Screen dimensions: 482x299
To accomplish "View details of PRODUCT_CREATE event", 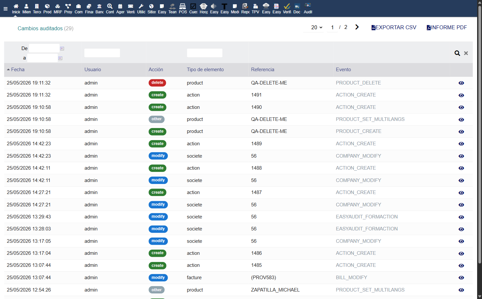I will tap(461, 132).
